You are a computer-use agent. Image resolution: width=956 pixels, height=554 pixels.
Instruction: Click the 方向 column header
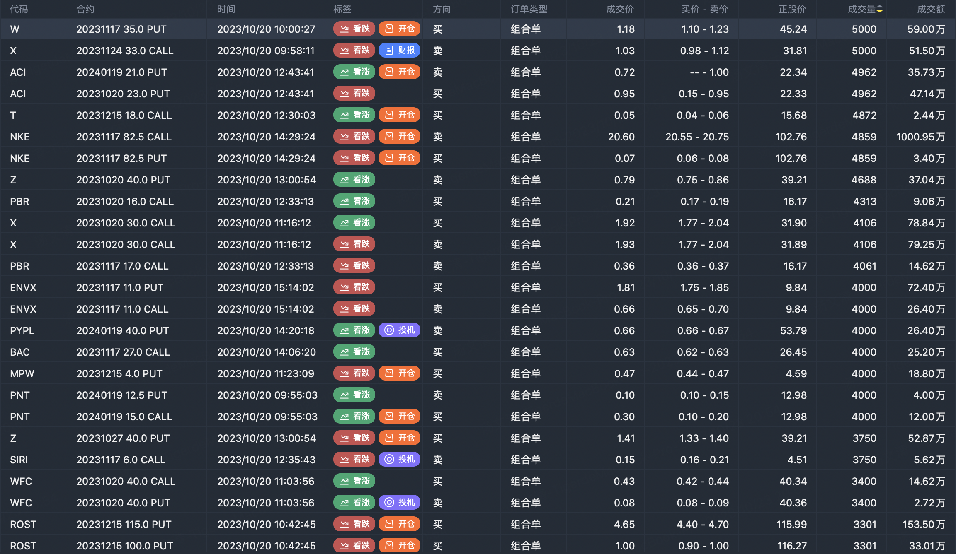coord(442,9)
